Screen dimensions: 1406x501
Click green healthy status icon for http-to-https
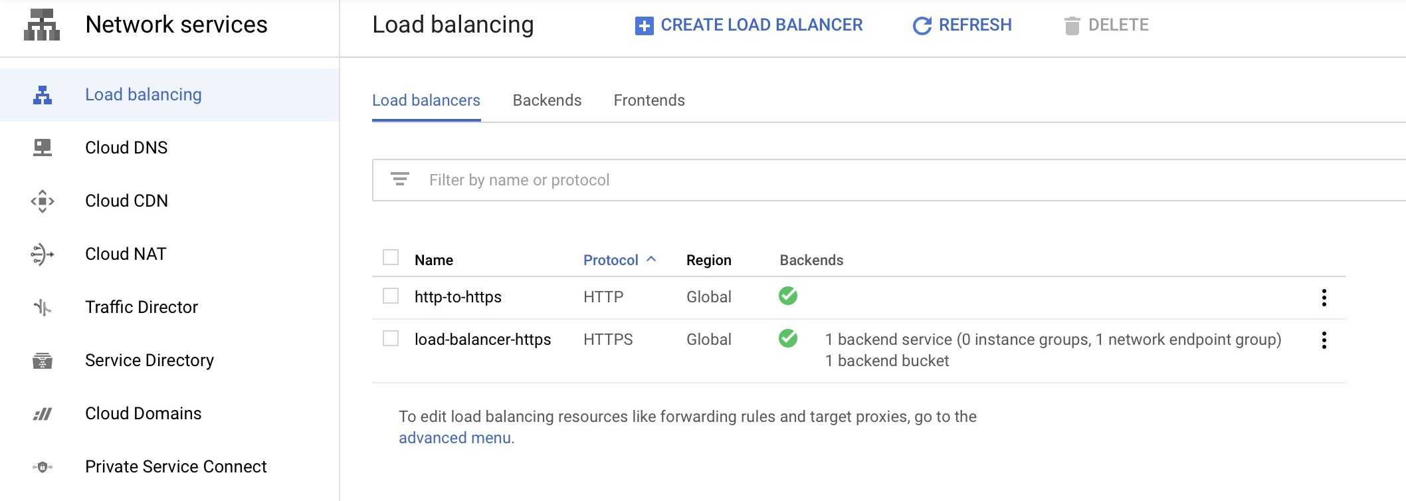(x=788, y=296)
